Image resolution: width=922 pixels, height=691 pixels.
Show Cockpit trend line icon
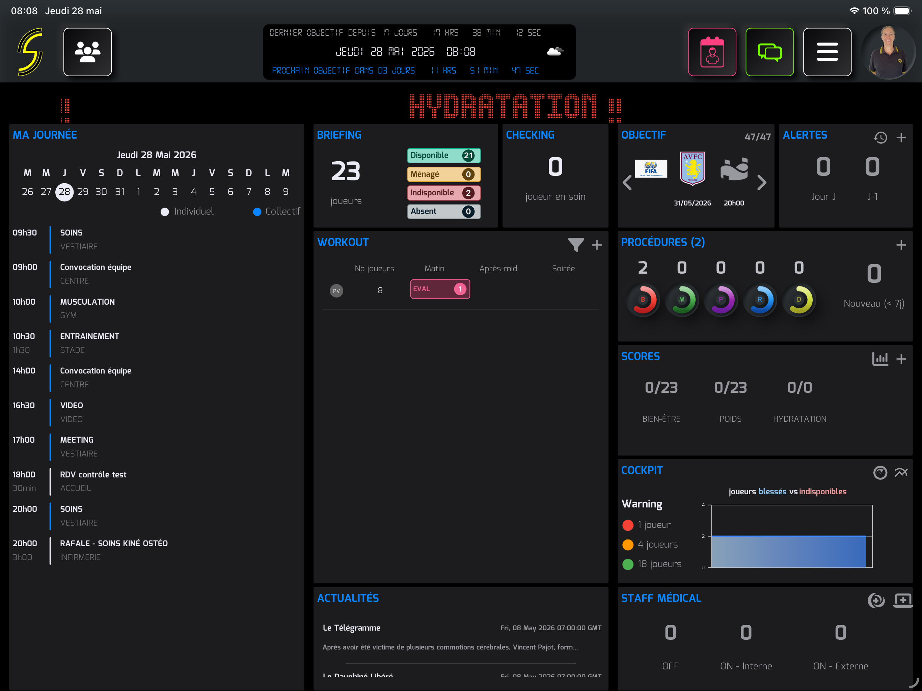[901, 472]
